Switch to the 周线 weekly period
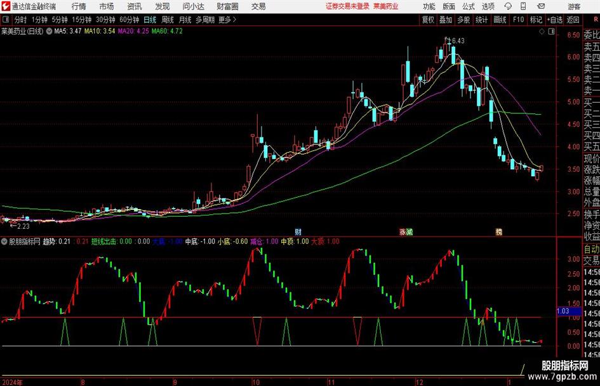The width and height of the screenshot is (600, 386). coord(168,20)
